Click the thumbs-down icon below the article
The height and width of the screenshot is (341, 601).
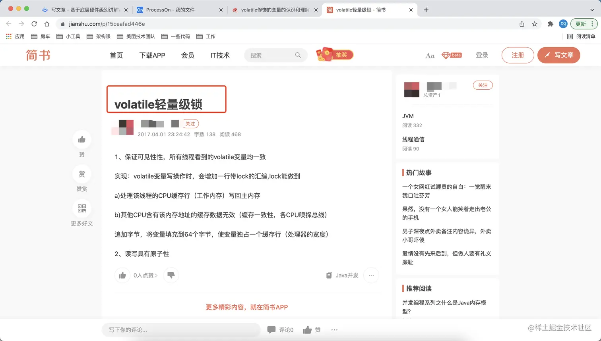(171, 275)
